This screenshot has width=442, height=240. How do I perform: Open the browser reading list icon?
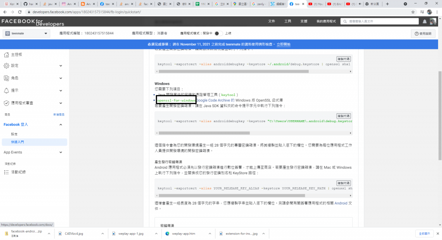click(422, 12)
